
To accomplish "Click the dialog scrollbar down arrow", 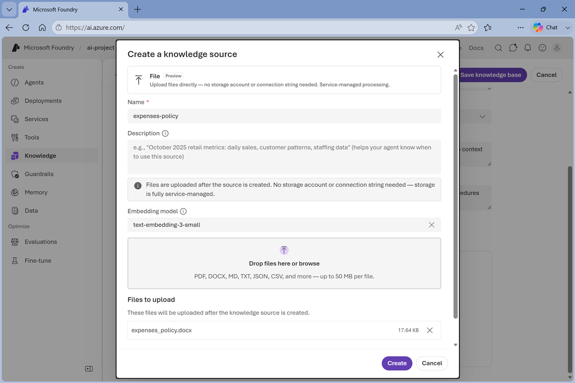I will pos(456,345).
